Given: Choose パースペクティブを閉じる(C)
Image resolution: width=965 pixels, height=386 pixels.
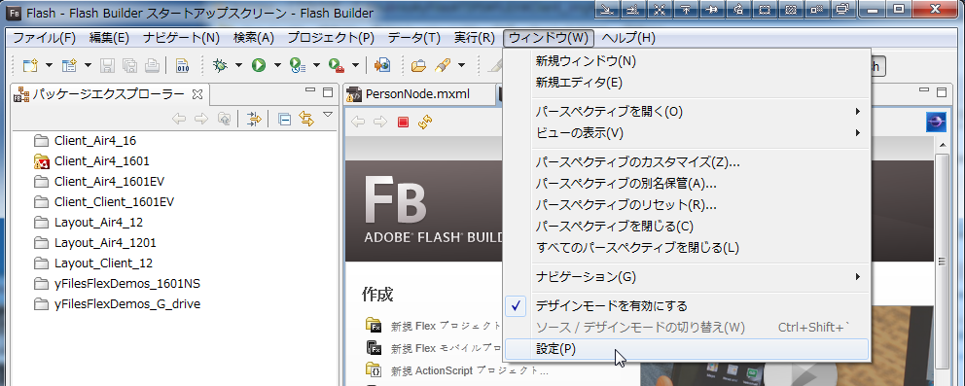Looking at the screenshot, I should (686, 227).
